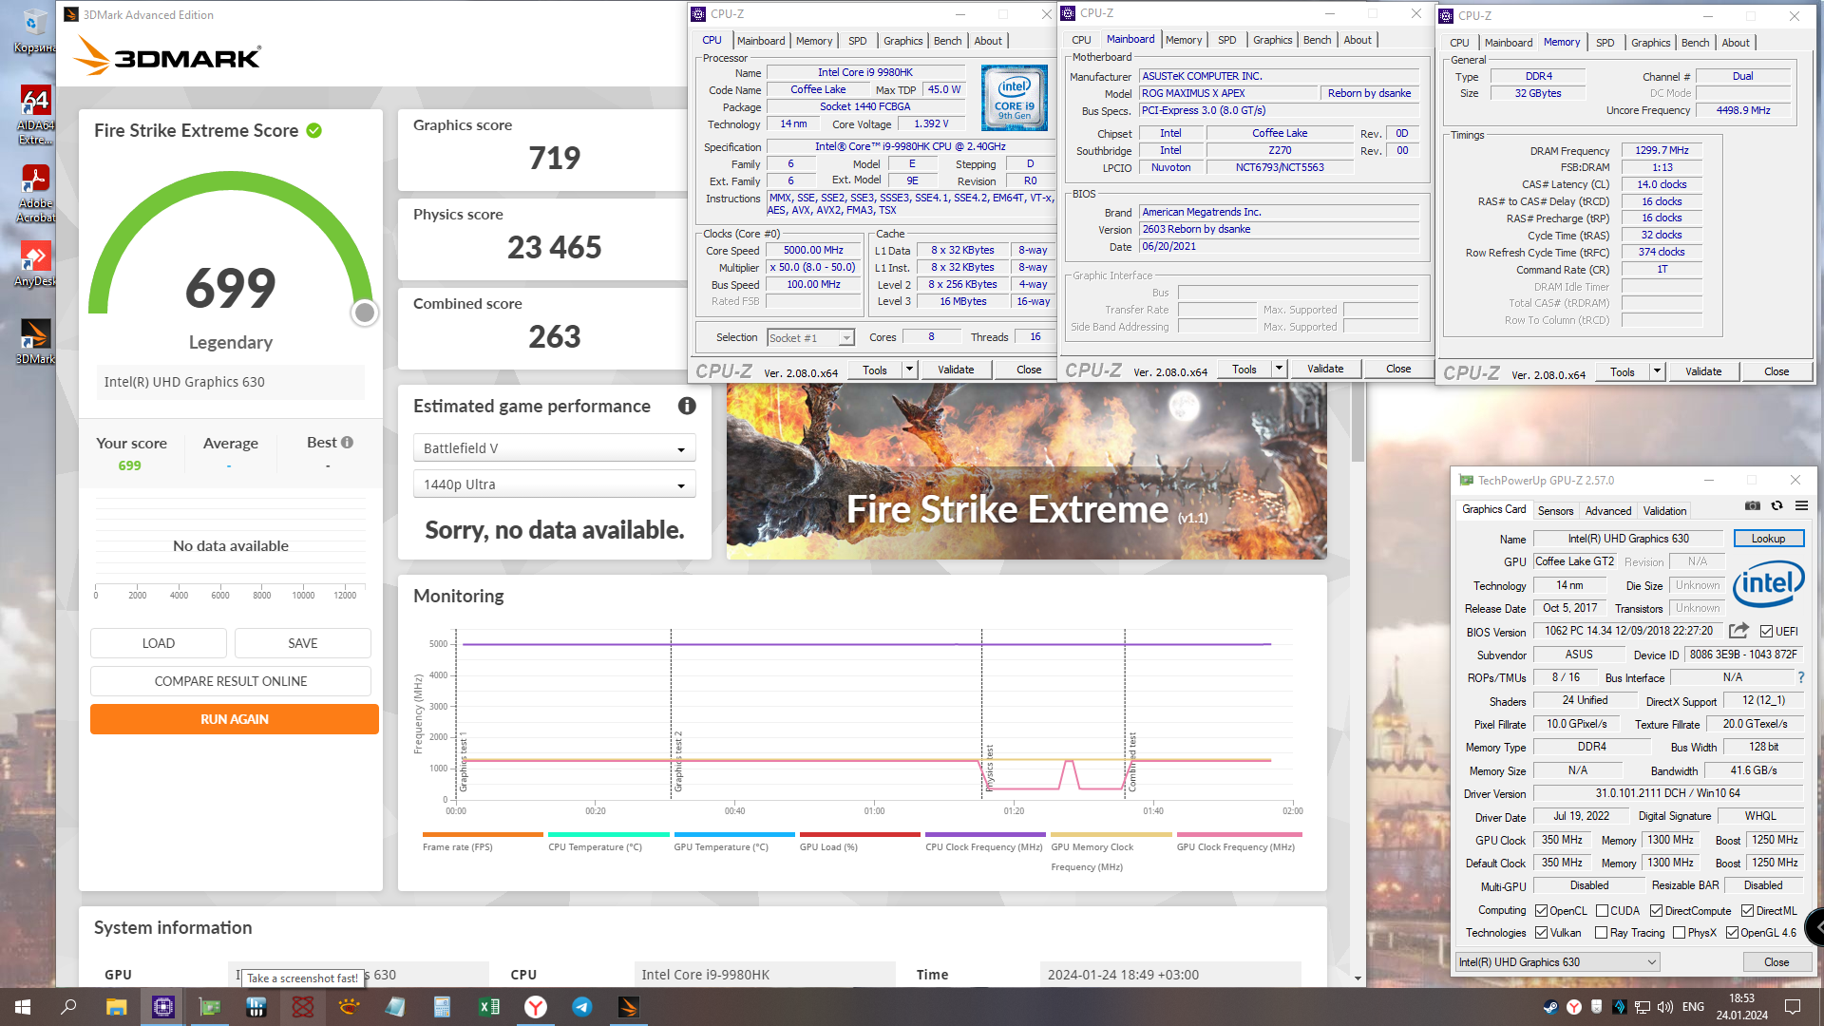The image size is (1824, 1026).
Task: Open GPU-Z hamburger menu
Action: tap(1801, 505)
